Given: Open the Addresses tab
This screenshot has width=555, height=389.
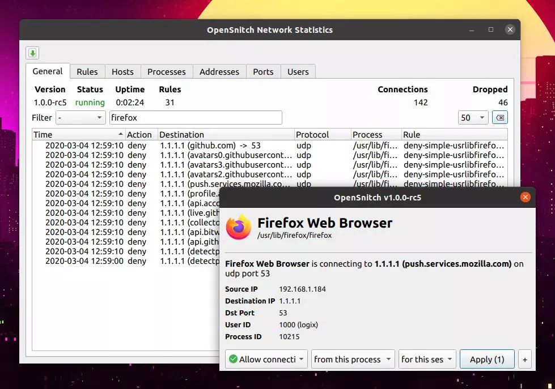Looking at the screenshot, I should tap(219, 72).
